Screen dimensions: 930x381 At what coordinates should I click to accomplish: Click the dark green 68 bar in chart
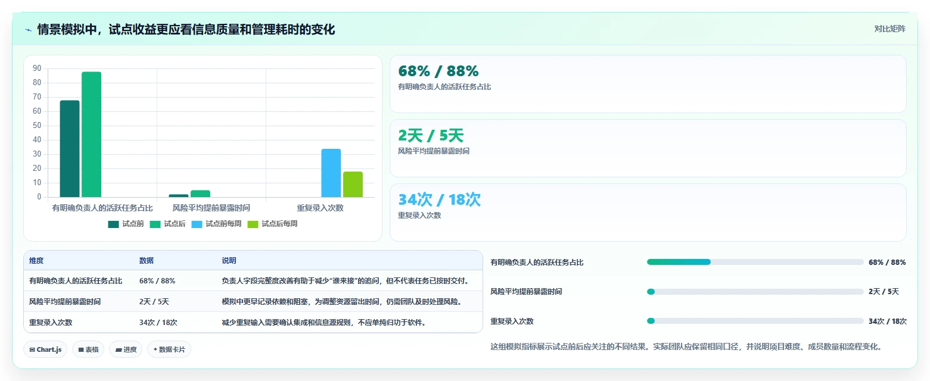[x=70, y=148]
